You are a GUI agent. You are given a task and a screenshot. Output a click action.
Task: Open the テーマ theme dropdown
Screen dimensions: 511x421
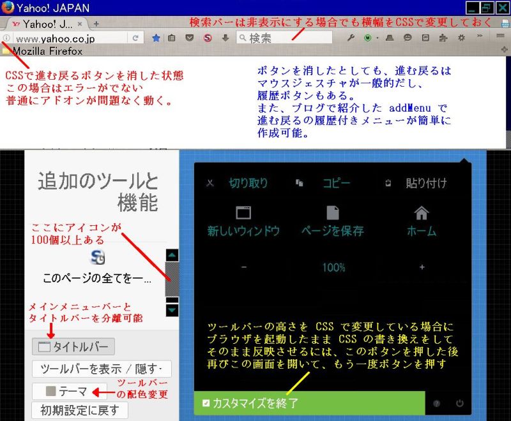70,391
